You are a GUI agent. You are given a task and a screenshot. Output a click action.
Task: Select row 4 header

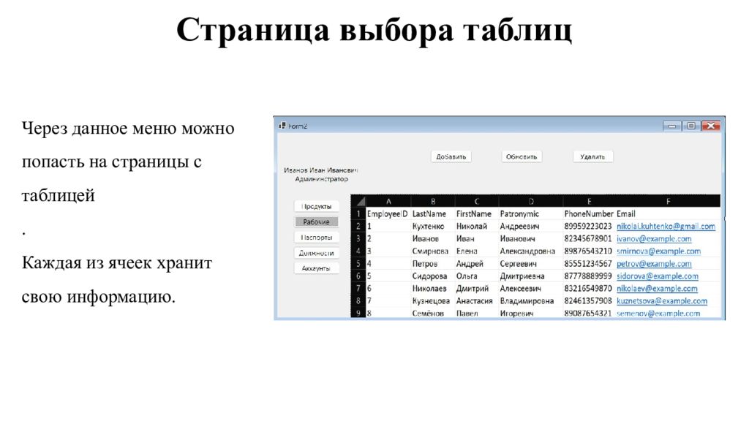tap(358, 251)
